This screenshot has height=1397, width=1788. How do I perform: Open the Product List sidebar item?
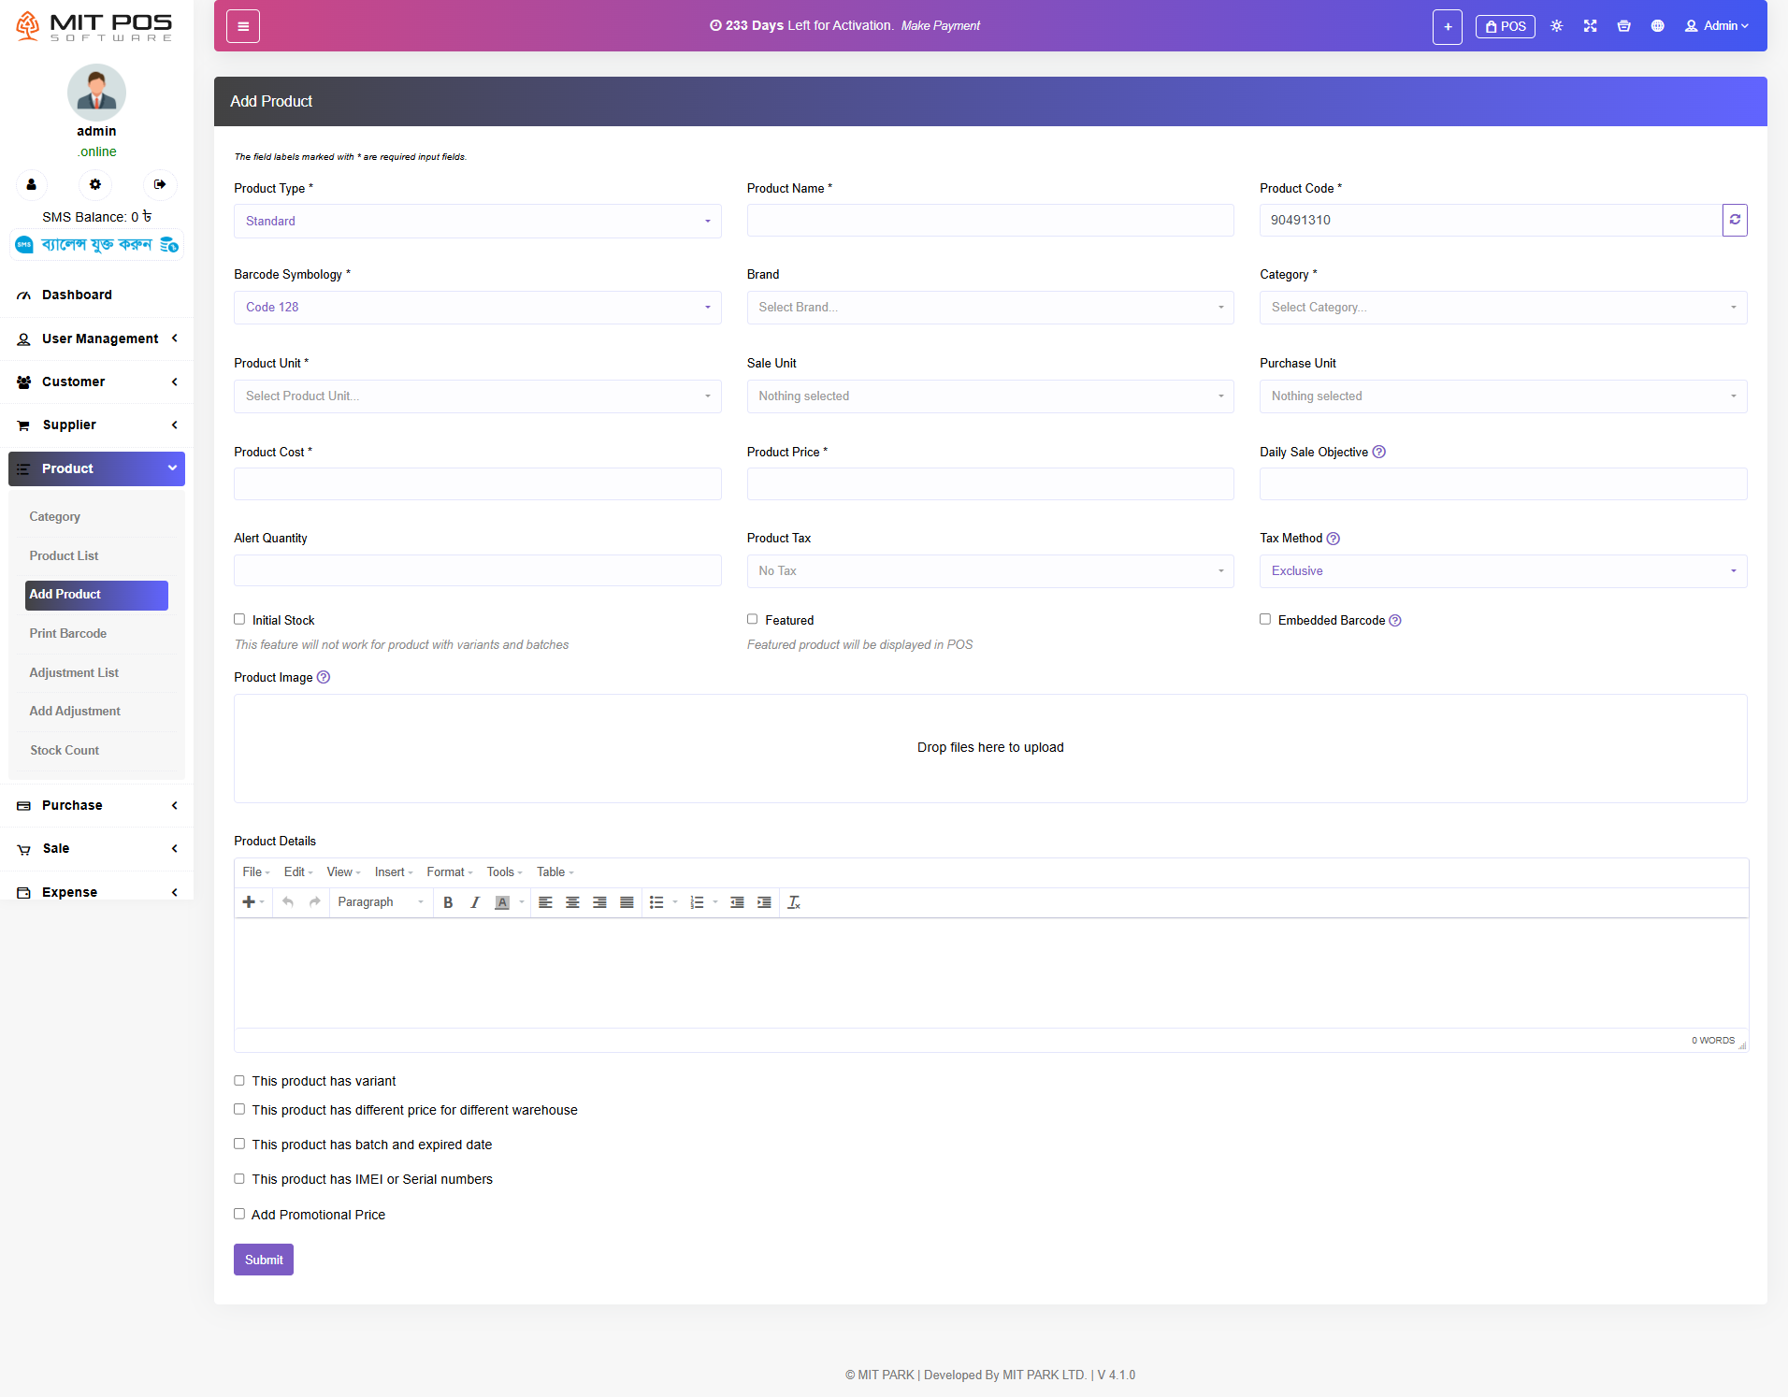tap(64, 555)
